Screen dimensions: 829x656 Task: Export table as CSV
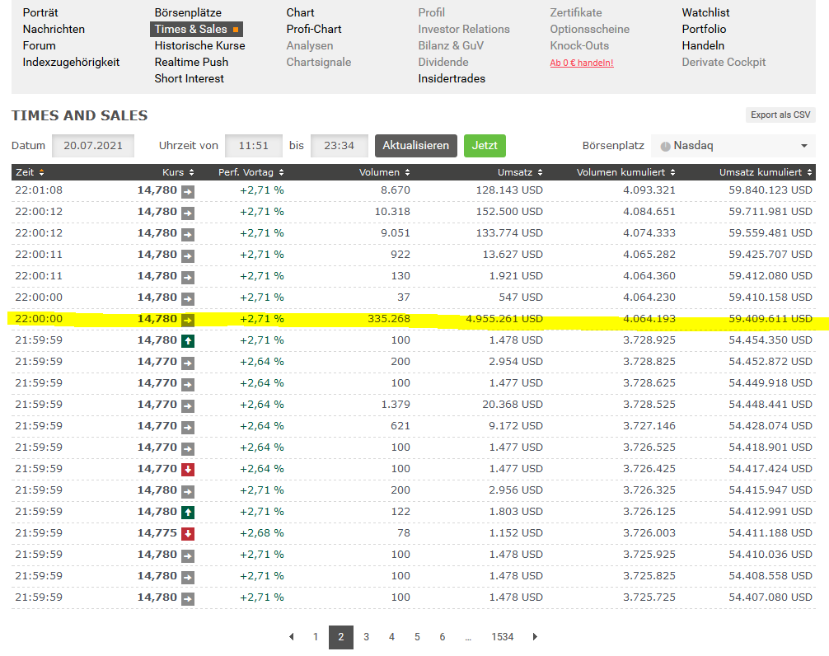click(x=780, y=115)
